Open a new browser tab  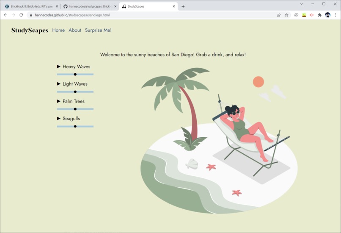coord(183,6)
